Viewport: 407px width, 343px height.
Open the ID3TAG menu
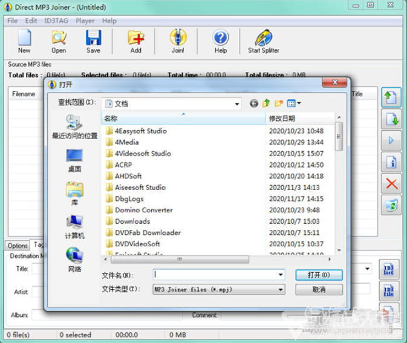pos(56,21)
